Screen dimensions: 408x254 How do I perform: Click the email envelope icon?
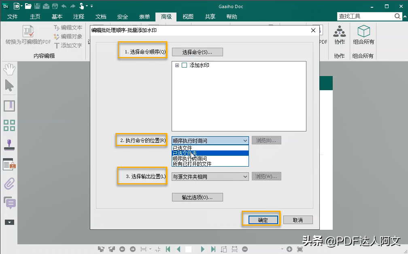46,6
